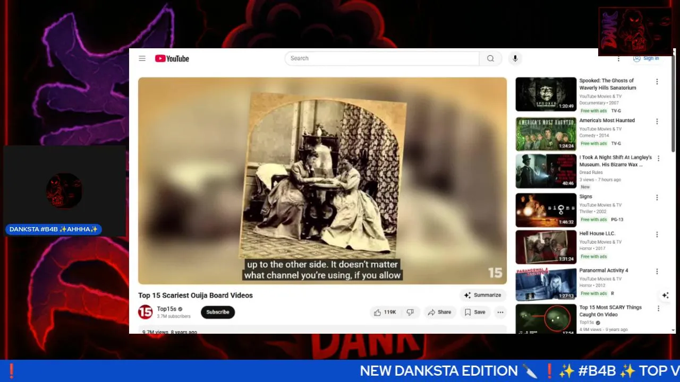Go to YouTube home via logo
The width and height of the screenshot is (680, 382).
tap(172, 58)
